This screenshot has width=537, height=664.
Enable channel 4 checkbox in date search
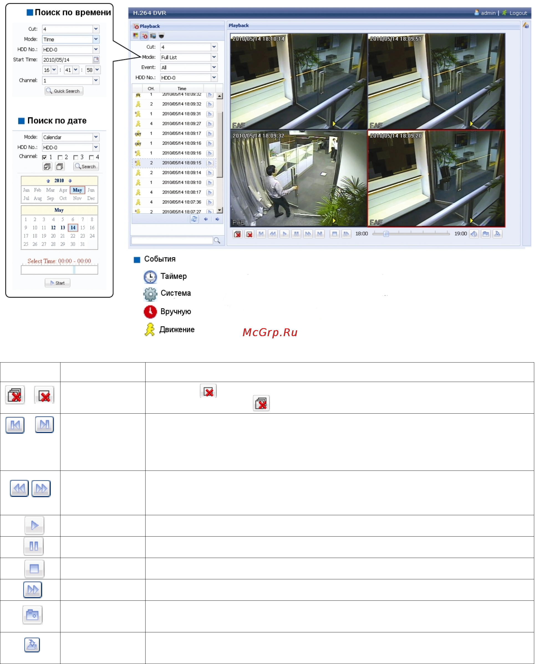(91, 158)
